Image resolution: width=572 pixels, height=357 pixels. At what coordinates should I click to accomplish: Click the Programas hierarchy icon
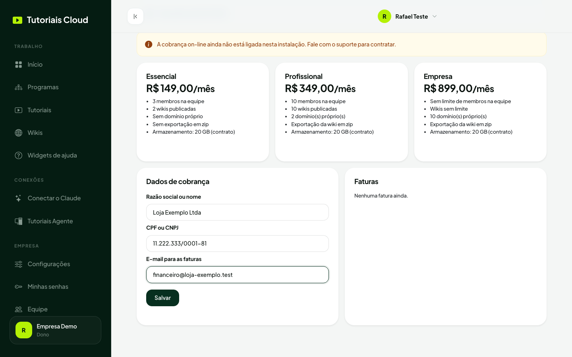pyautogui.click(x=19, y=87)
